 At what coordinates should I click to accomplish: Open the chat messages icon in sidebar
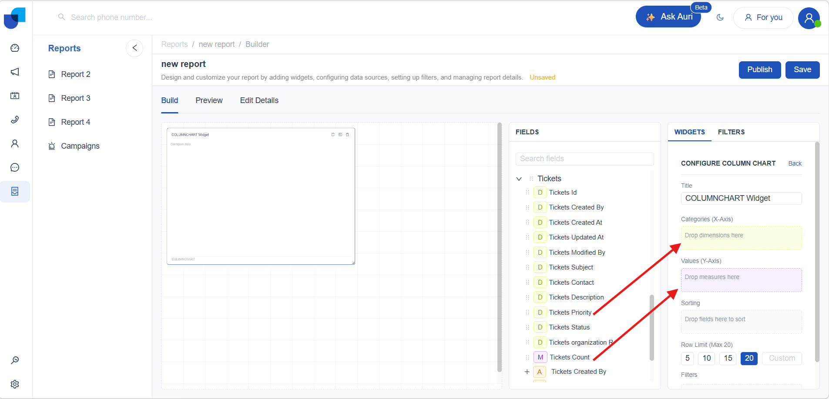[x=15, y=167]
